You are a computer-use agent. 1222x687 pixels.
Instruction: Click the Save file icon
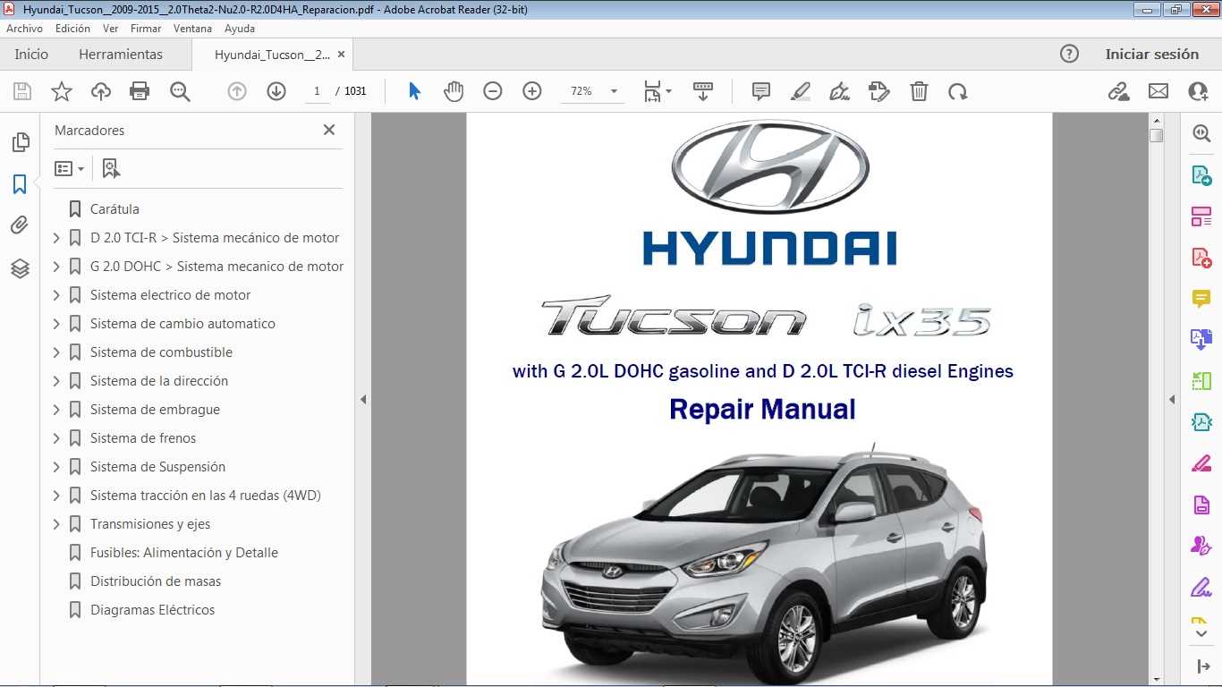(22, 91)
